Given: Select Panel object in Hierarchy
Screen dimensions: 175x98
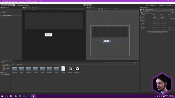Looking at the screenshot, I should (x=4, y=14).
